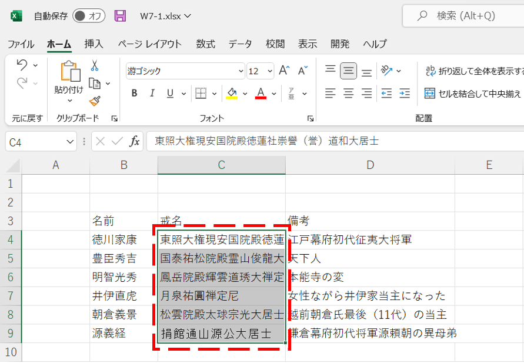Switch to the 表示 tab
Screen dimensions: 524x363
tap(308, 44)
